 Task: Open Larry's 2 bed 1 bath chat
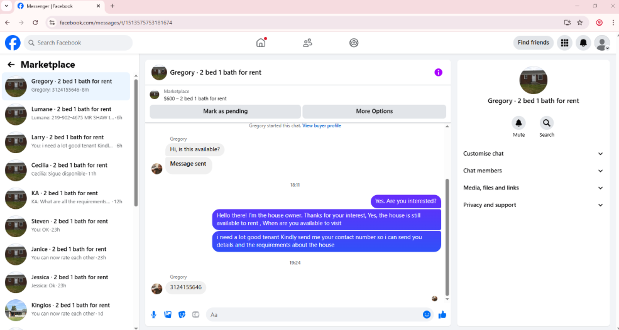point(66,142)
